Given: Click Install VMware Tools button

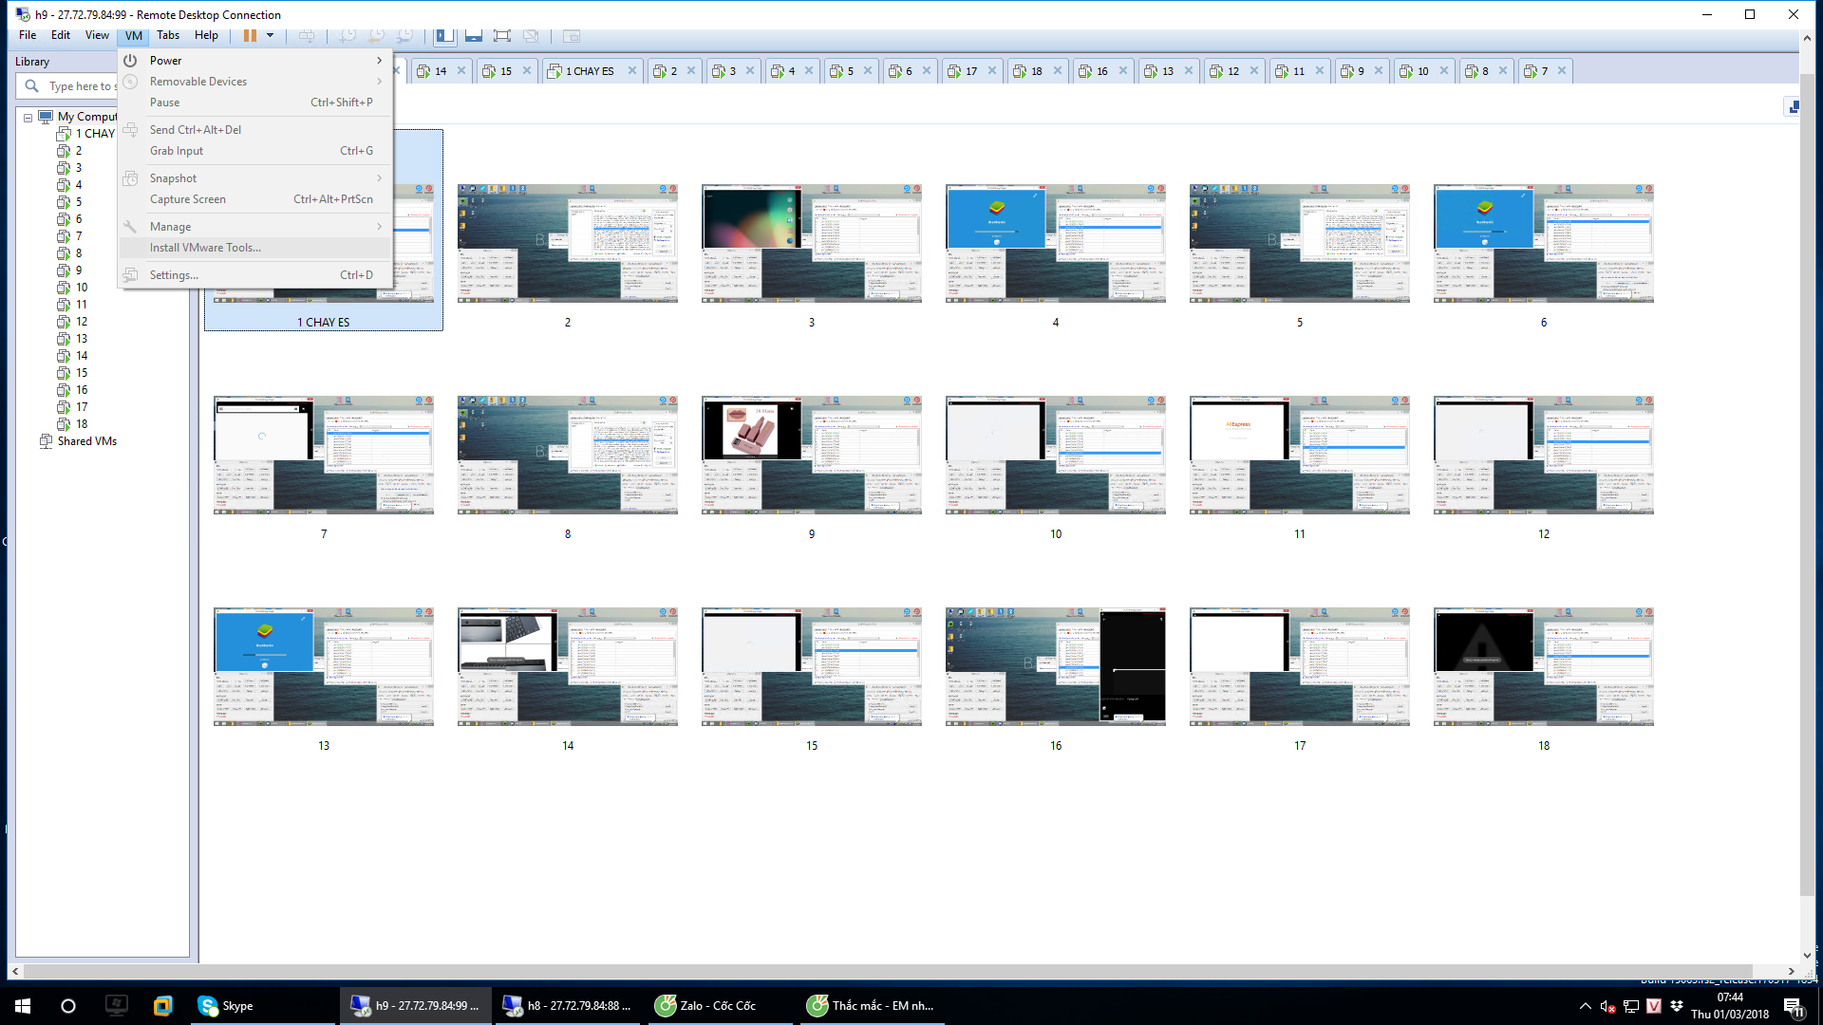Looking at the screenshot, I should tap(204, 247).
